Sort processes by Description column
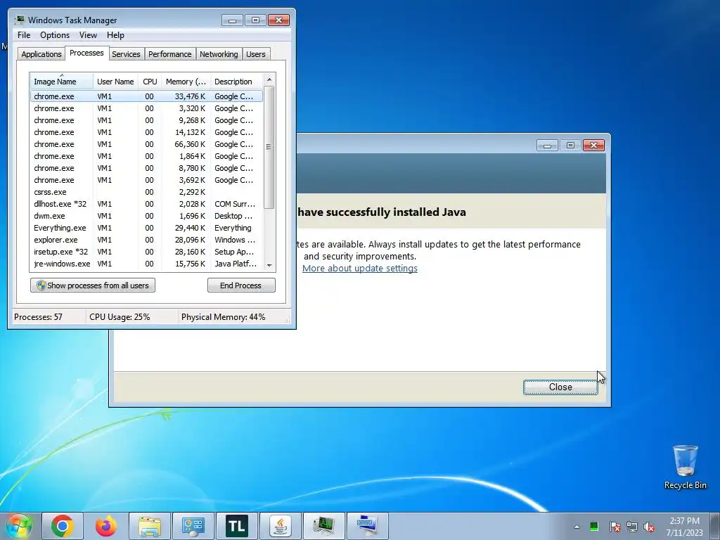This screenshot has height=540, width=720. click(x=236, y=82)
